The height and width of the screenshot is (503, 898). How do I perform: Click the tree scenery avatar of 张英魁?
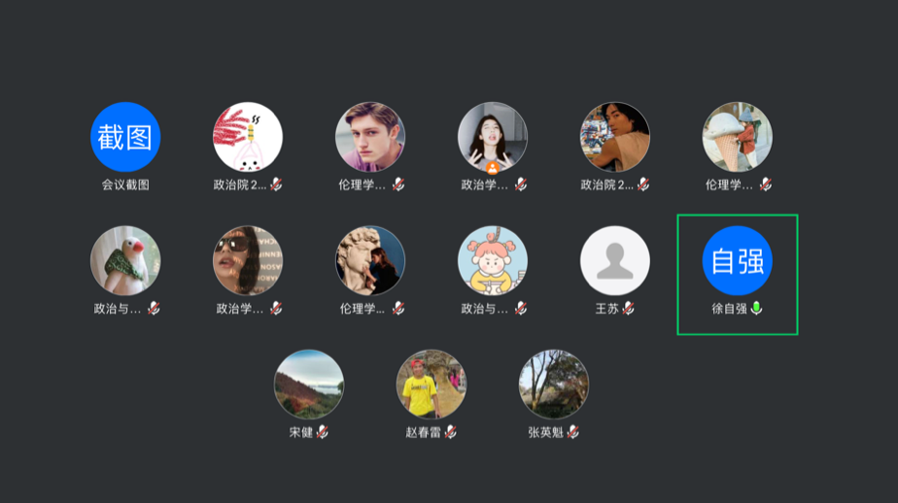click(x=554, y=384)
